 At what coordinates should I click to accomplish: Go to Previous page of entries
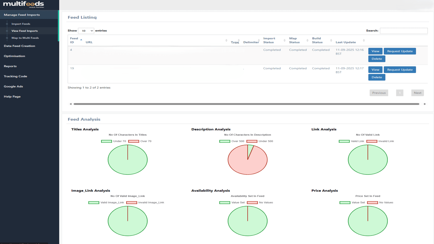pyautogui.click(x=379, y=93)
